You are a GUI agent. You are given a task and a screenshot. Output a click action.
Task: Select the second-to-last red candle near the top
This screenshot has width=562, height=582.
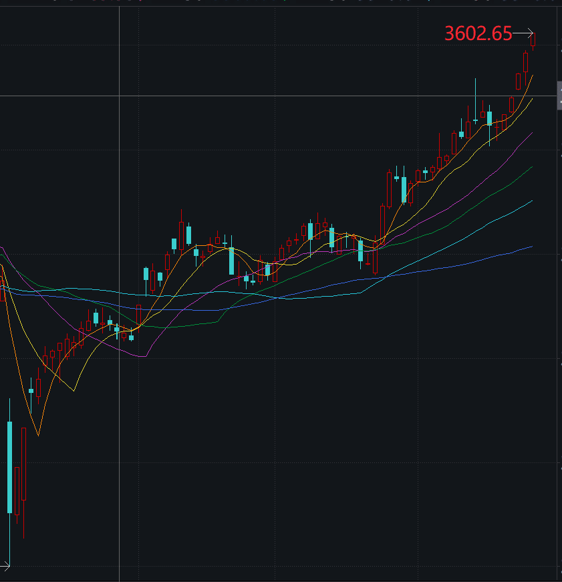click(x=526, y=62)
